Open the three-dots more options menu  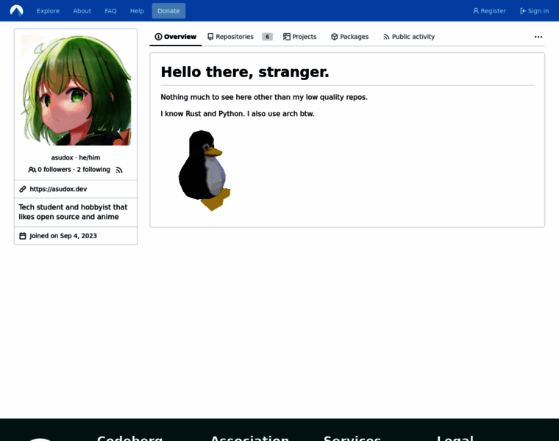pyautogui.click(x=538, y=37)
